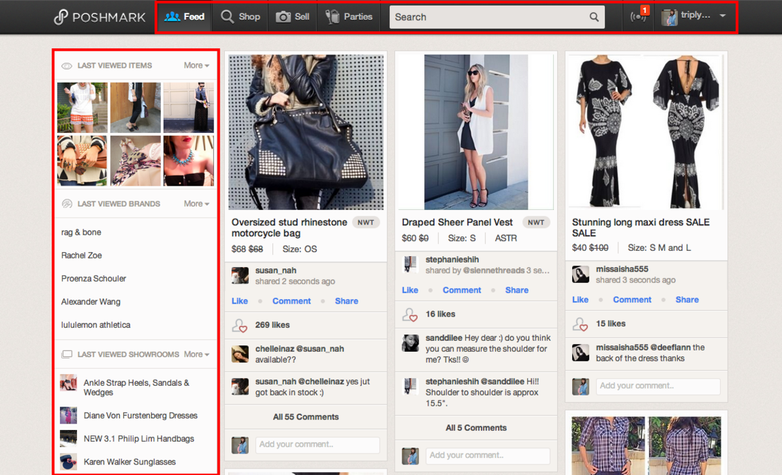Go to the Shop tab
782x475 pixels.
(x=240, y=17)
